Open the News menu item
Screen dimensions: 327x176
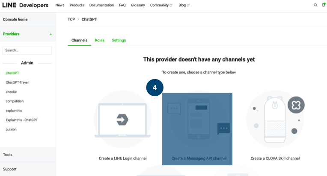click(60, 5)
